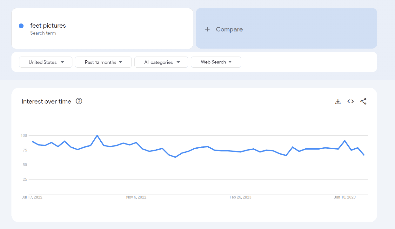The image size is (395, 229).
Task: Open the United States region dropdown
Action: pos(46,62)
